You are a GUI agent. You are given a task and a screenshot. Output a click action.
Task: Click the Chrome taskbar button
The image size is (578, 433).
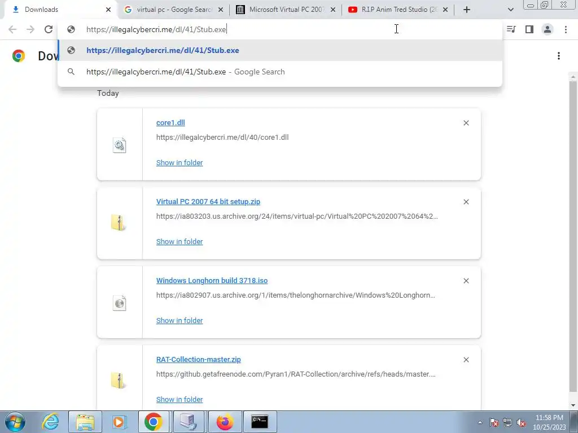154,422
